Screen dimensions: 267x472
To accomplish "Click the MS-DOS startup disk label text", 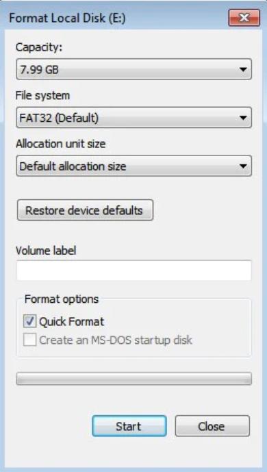I will [116, 340].
